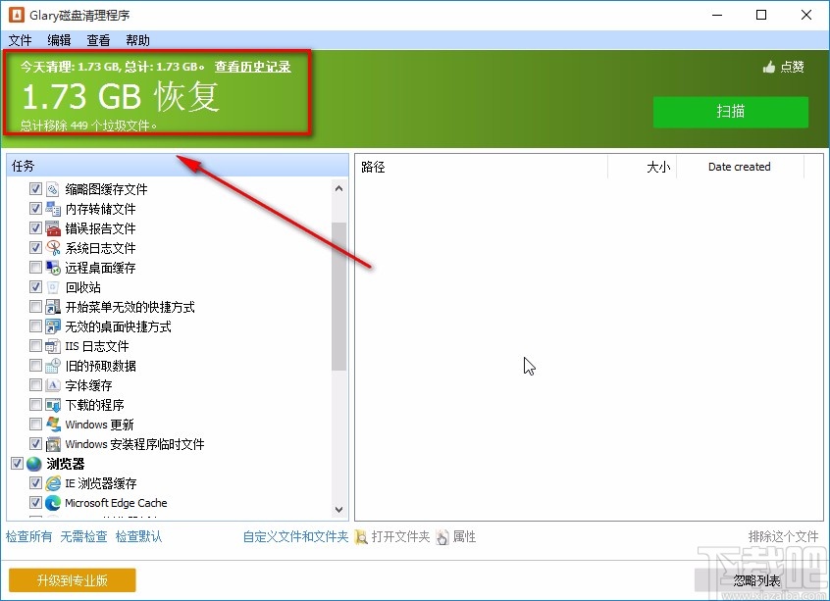Click the Windows 更新 icon
830x601 pixels.
(x=52, y=424)
